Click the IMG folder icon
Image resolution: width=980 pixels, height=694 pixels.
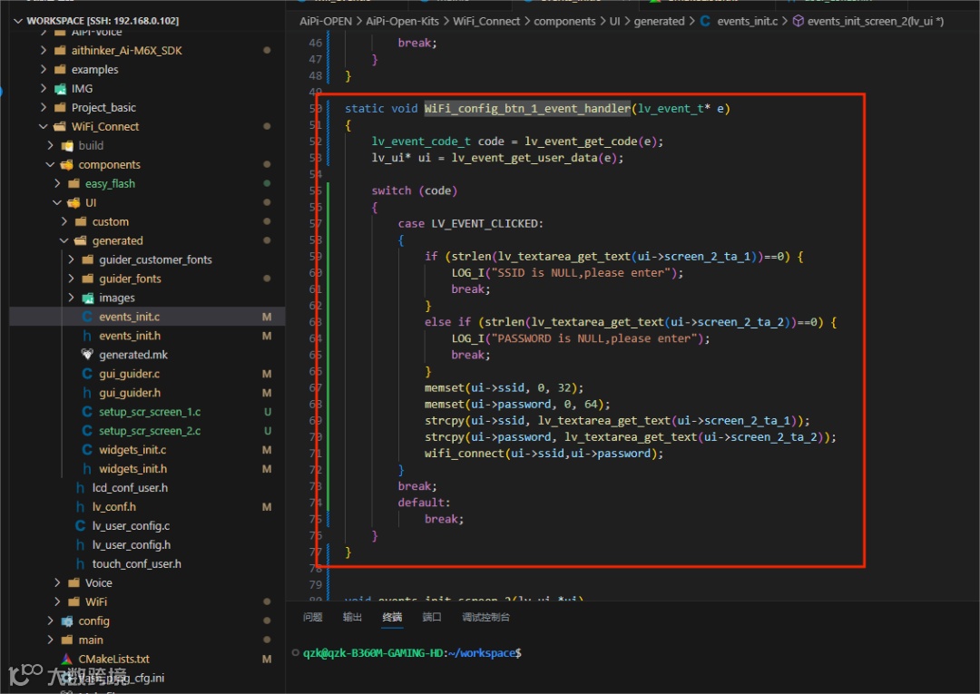point(60,89)
